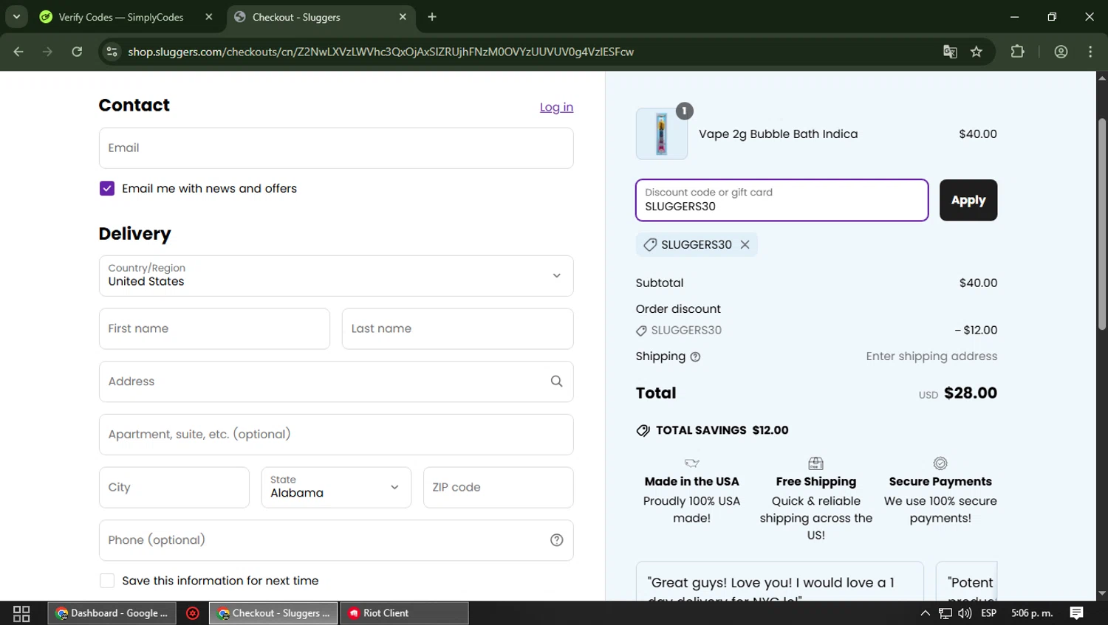Open the notifications center icon
The height and width of the screenshot is (625, 1108).
[x=1076, y=613]
